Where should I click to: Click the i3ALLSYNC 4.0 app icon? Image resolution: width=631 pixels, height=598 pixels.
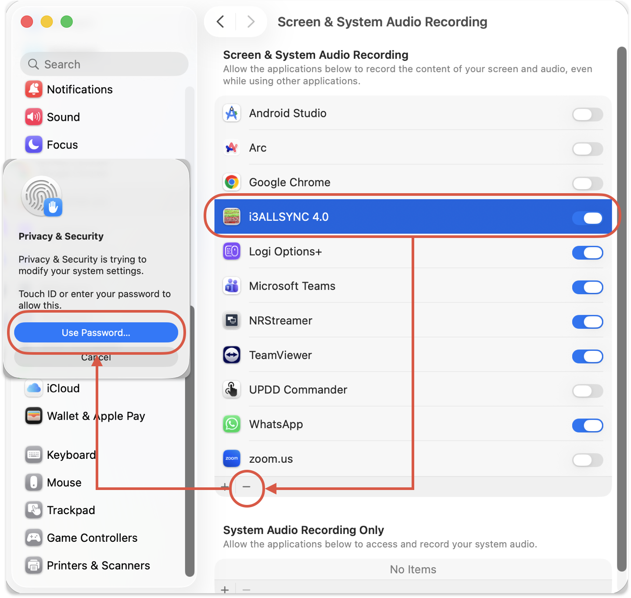click(232, 217)
